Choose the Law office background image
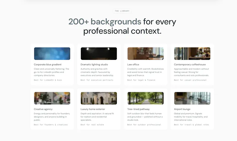The height and width of the screenshot is (141, 237). 145,54
